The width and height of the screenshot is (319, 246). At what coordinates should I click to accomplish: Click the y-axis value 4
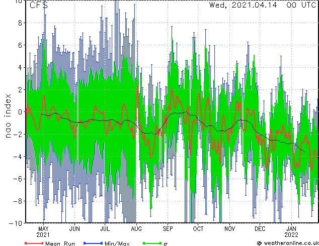[20, 67]
